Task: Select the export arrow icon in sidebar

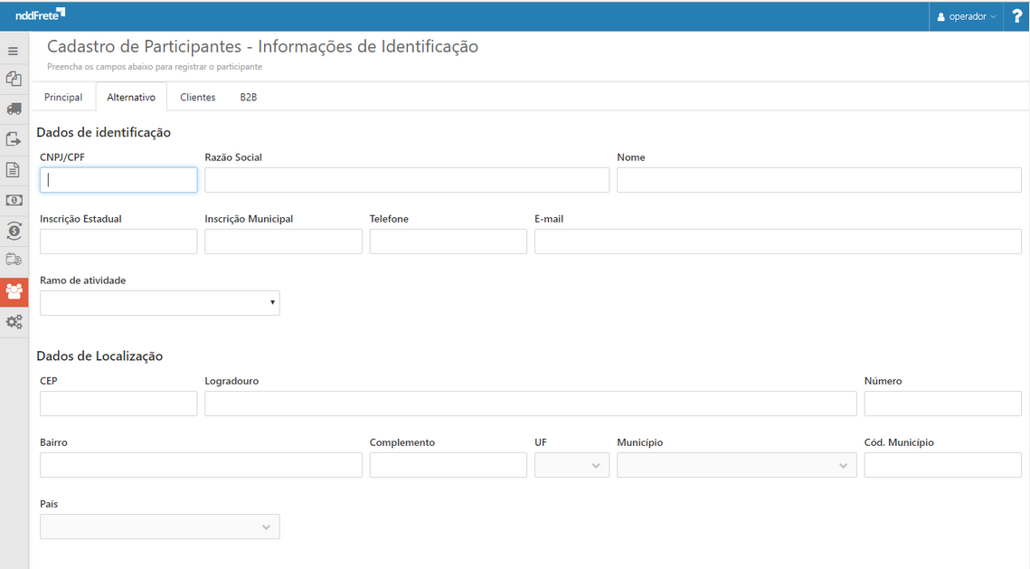Action: tap(14, 139)
